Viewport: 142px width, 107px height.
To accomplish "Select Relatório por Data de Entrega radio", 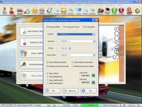I will tap(73, 66).
